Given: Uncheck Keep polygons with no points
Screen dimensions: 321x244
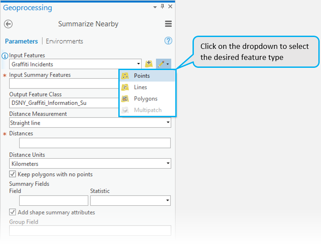Looking at the screenshot, I should coord(12,174).
